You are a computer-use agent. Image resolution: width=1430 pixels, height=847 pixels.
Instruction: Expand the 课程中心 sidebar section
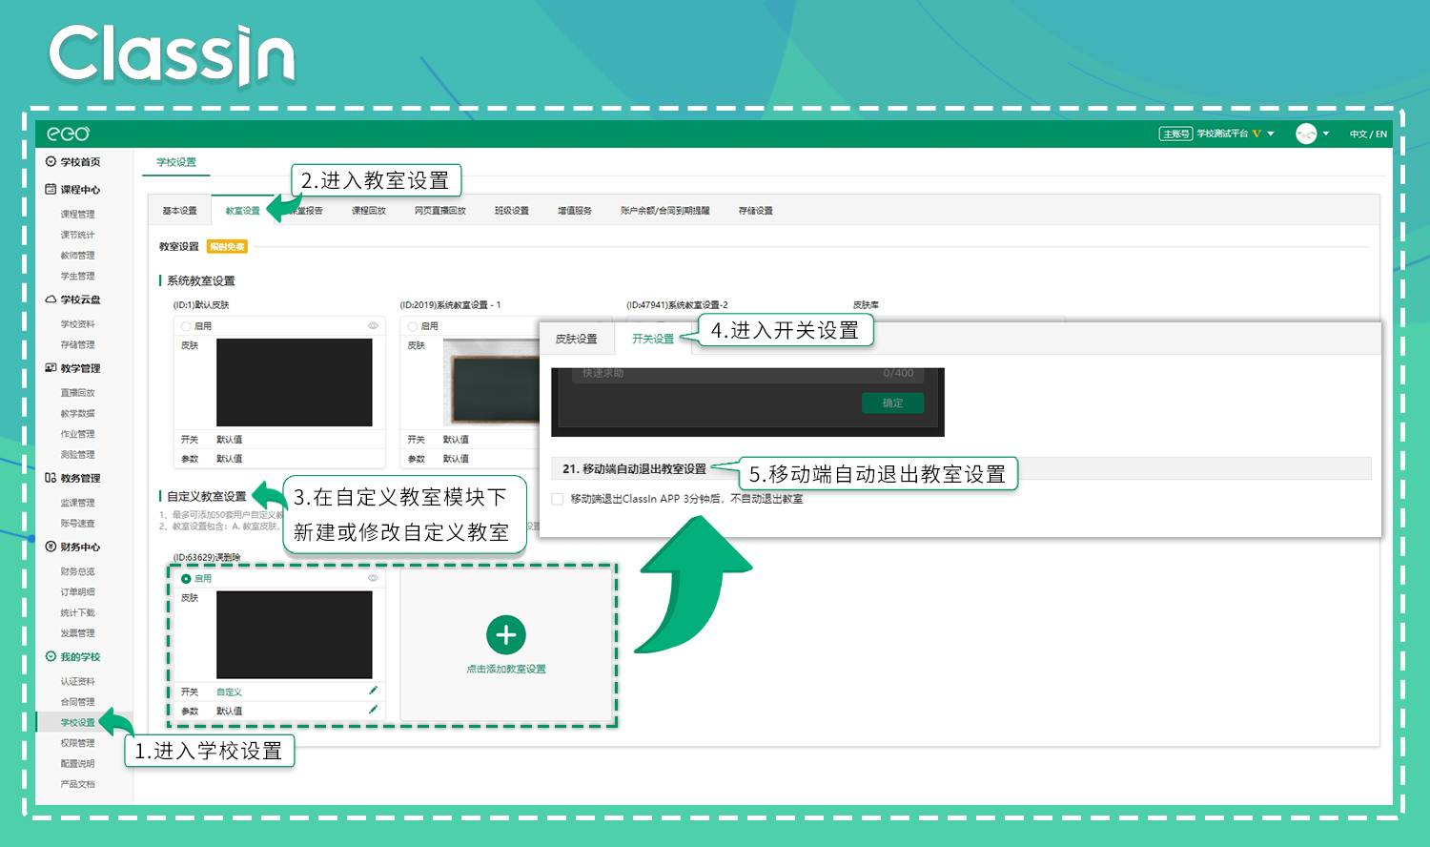coord(80,190)
